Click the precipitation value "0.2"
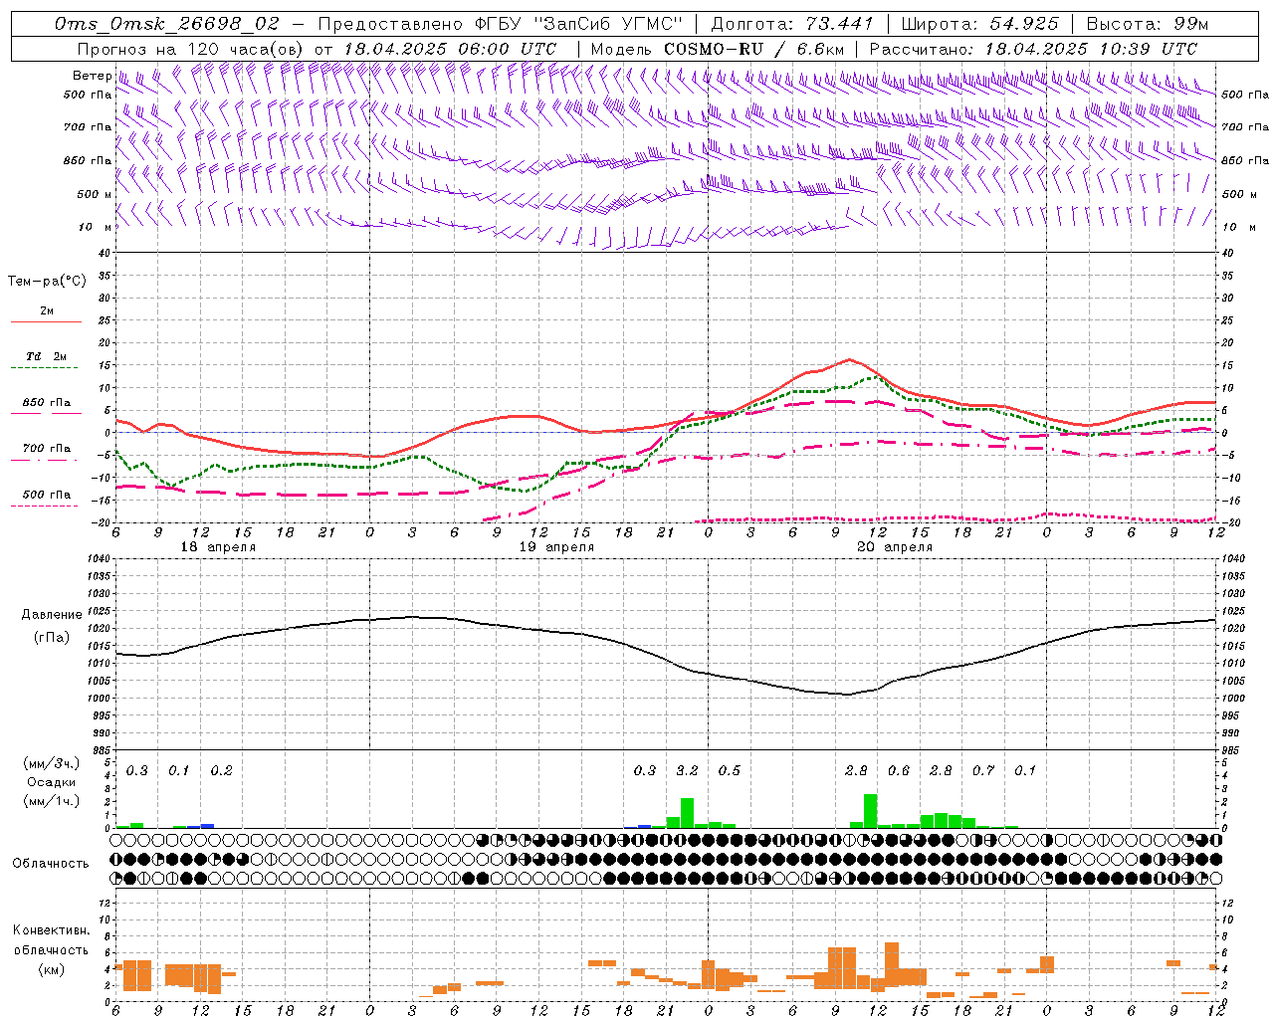Viewport: 1274px width, 1019px height. click(x=221, y=770)
